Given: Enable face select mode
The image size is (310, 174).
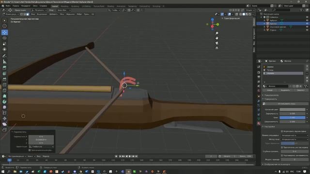Looking at the screenshot, I should coord(28,14).
